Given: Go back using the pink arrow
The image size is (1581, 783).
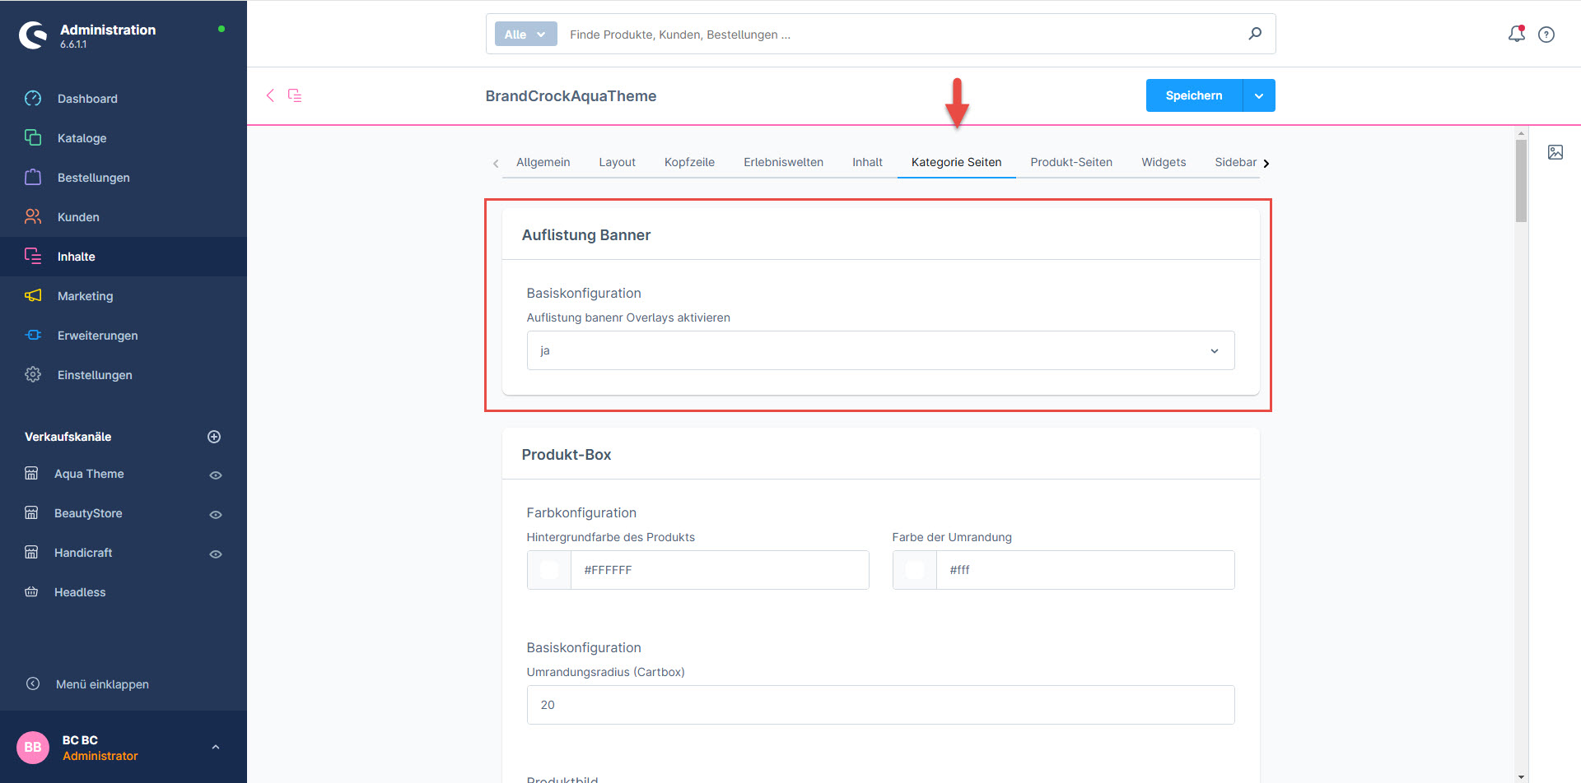Looking at the screenshot, I should pos(270,95).
